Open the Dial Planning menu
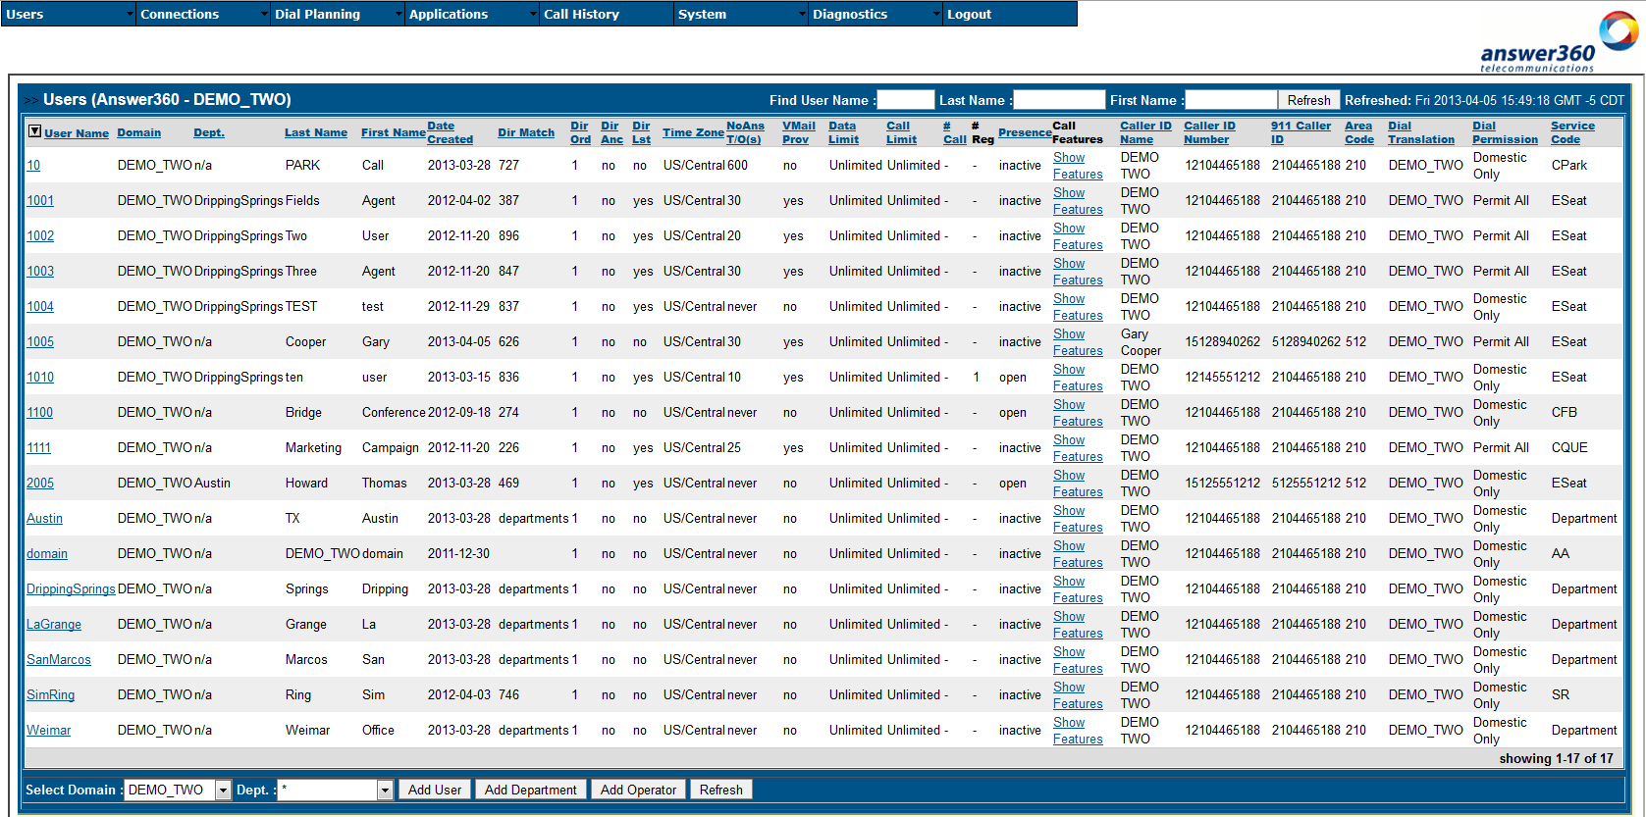Screen dimensions: 1646x817 click(x=338, y=14)
